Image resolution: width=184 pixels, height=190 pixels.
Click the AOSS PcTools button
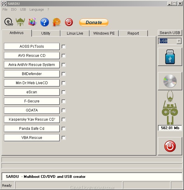32,47
